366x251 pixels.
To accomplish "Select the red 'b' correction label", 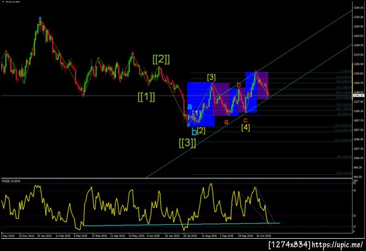I will point(239,85).
